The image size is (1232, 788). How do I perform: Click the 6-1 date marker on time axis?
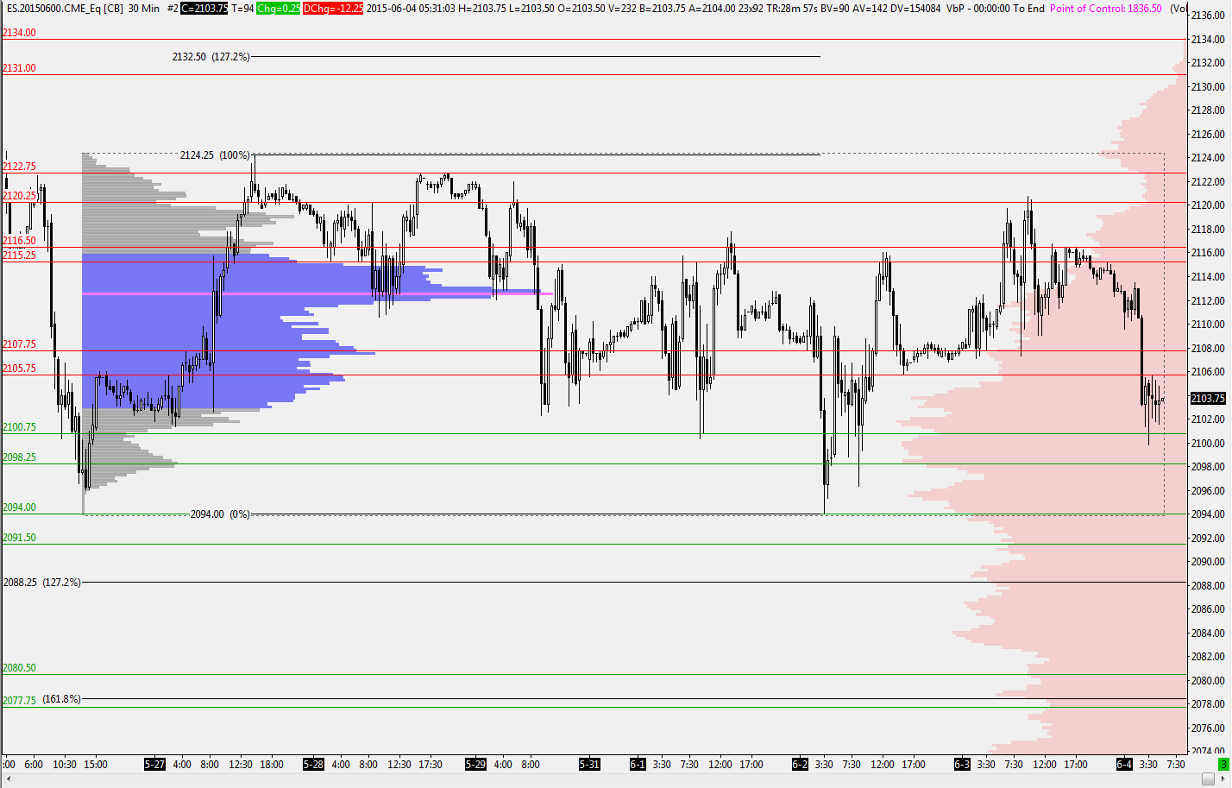(638, 765)
